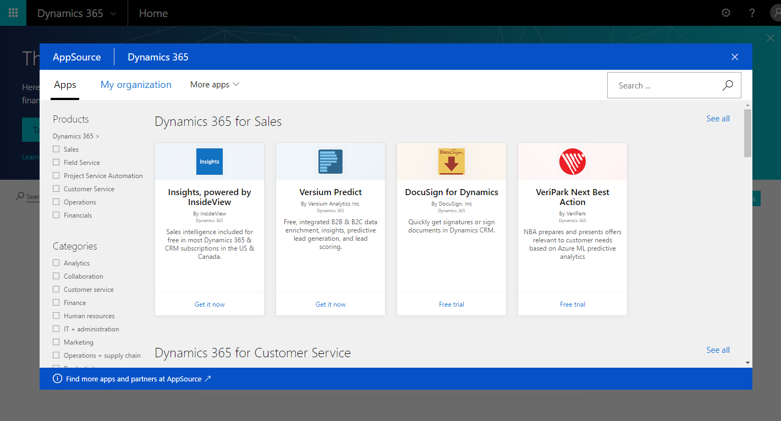Click See all for Dynamics 365 for Sales
Image resolution: width=781 pixels, height=421 pixels.
pos(718,119)
